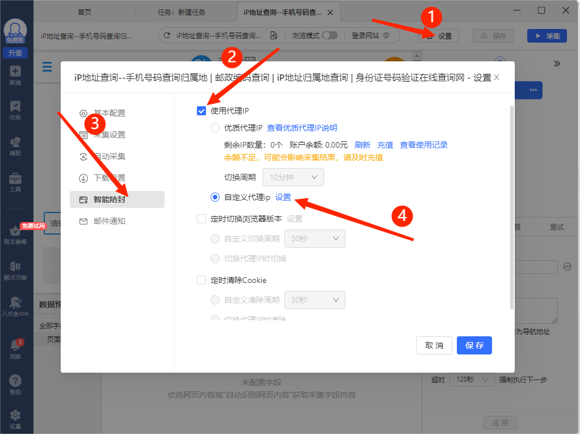Expand the 30秒 switch period dropdown
Viewport: 580px width, 434px height.
[314, 239]
